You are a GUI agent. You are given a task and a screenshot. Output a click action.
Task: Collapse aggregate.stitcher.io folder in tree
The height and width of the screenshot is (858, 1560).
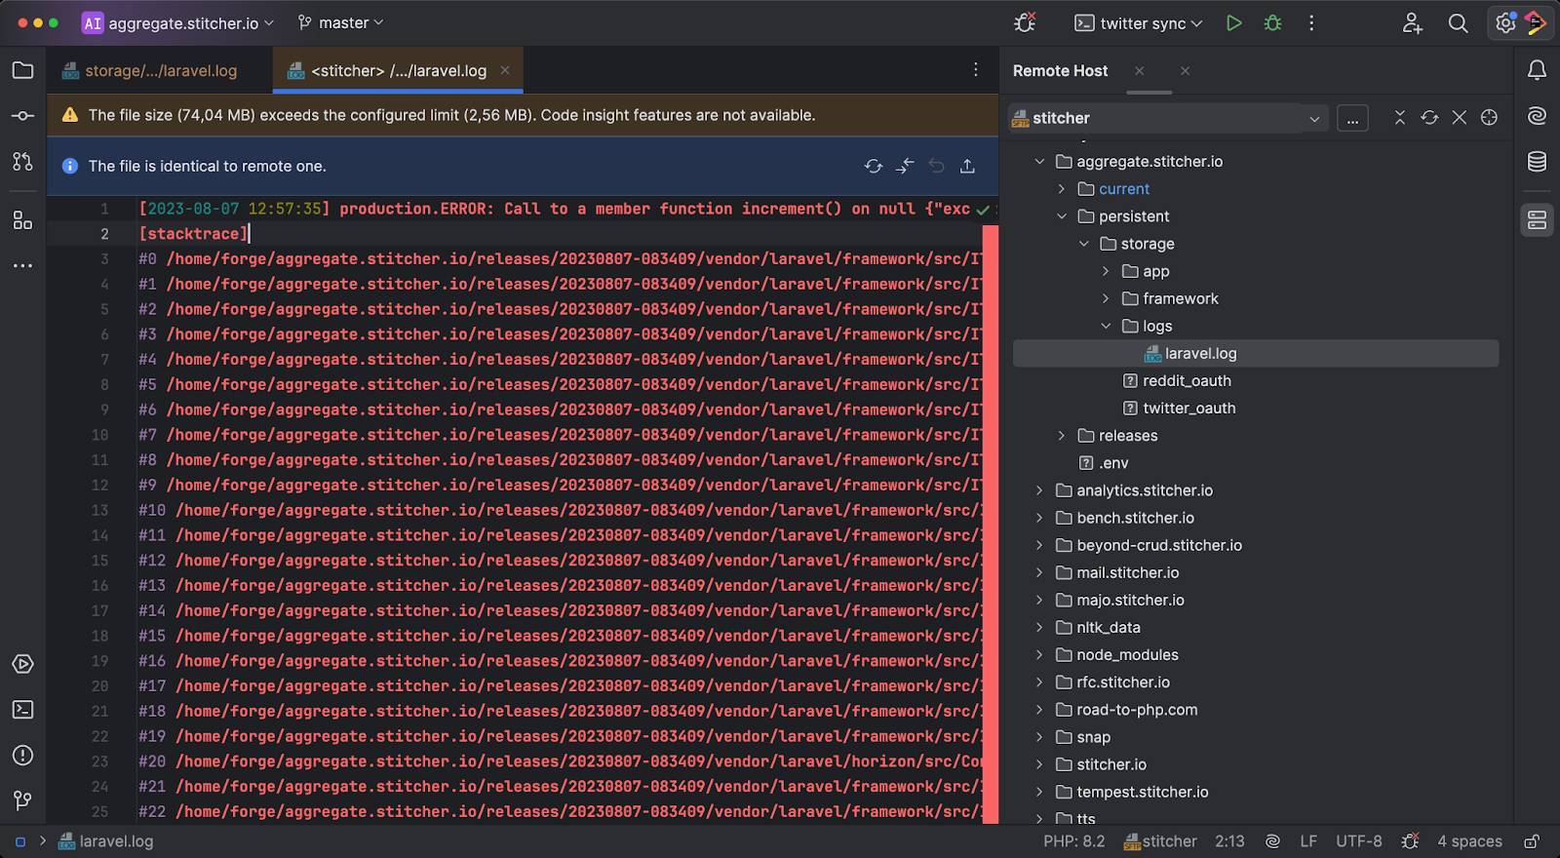(x=1039, y=162)
